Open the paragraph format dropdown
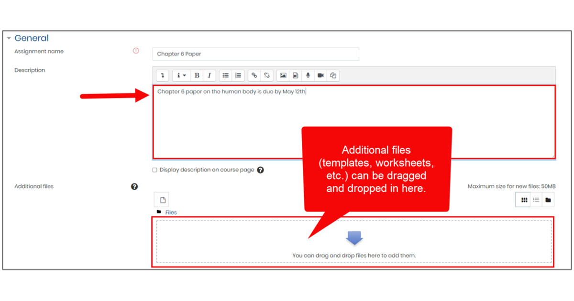Screen dimensions: 574x301 point(180,75)
